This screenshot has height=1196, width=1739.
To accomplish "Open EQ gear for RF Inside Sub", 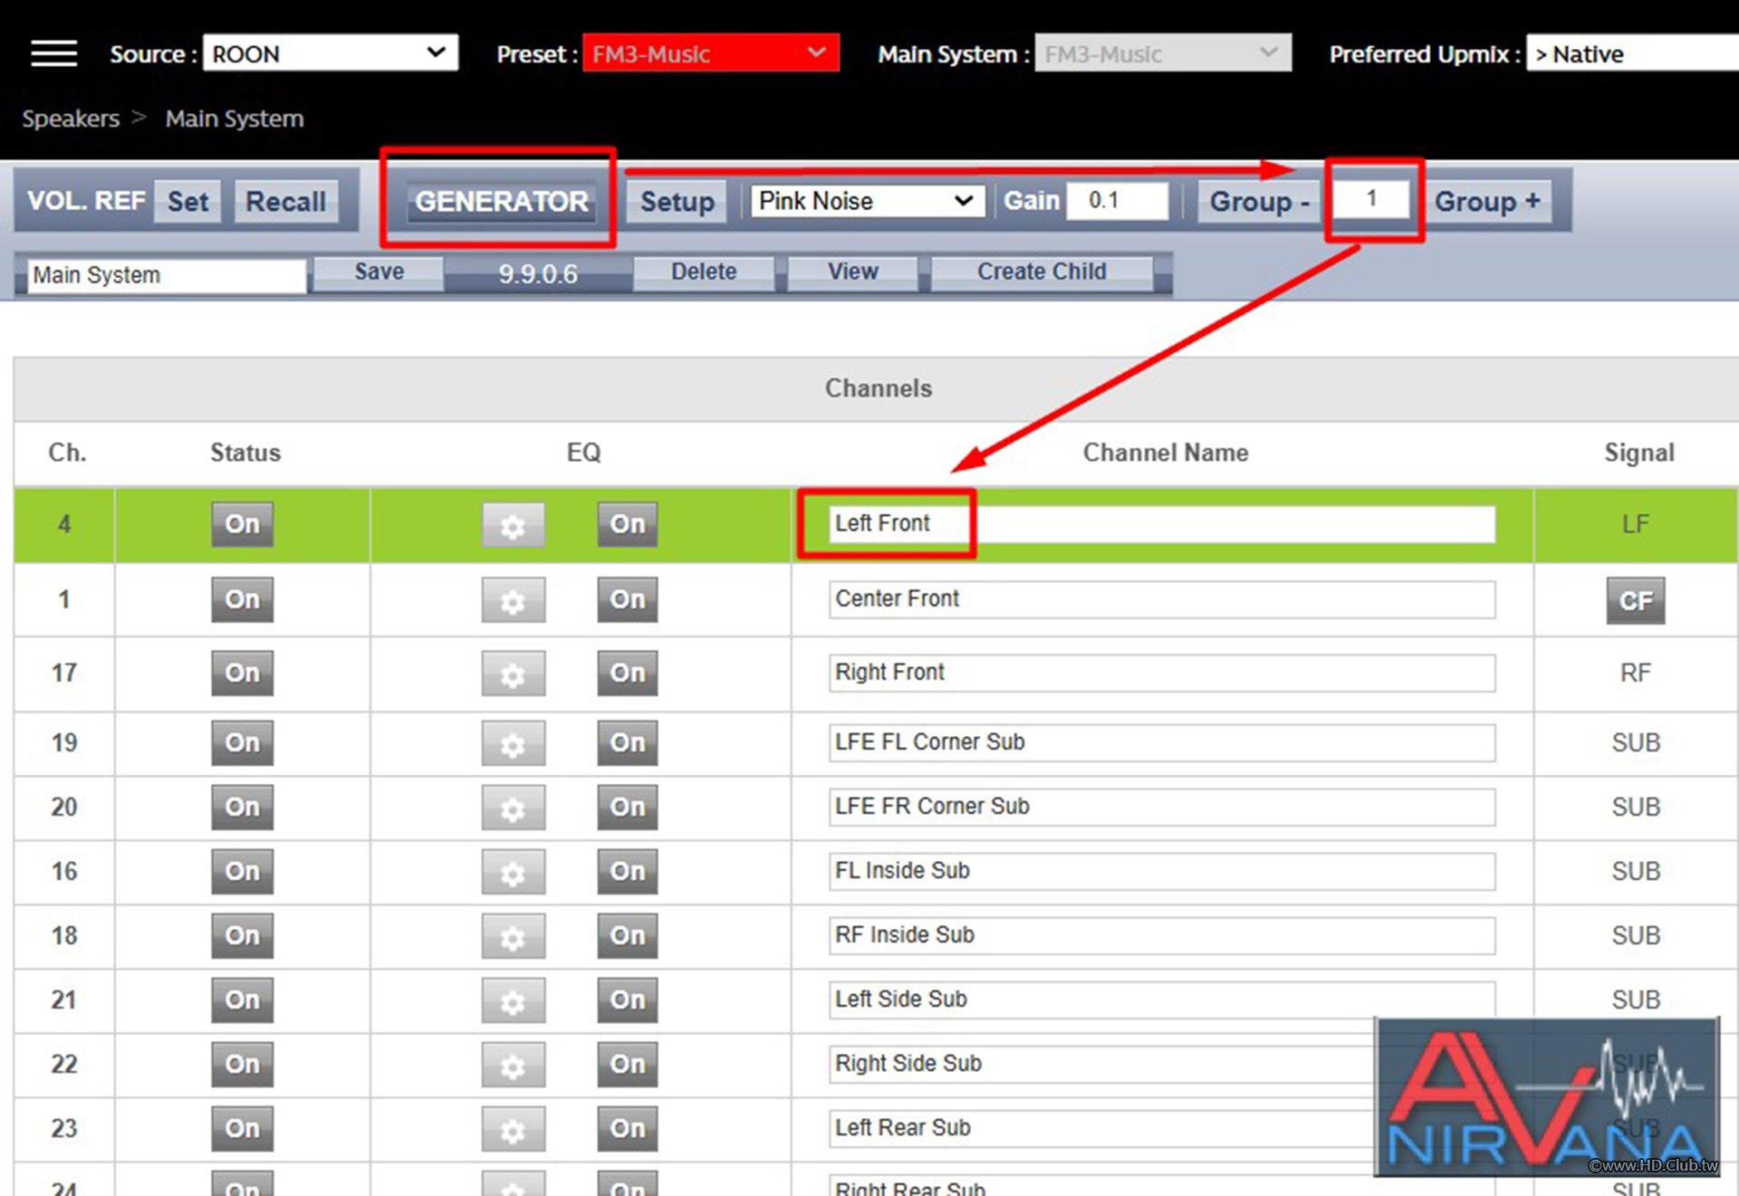I will click(x=513, y=936).
